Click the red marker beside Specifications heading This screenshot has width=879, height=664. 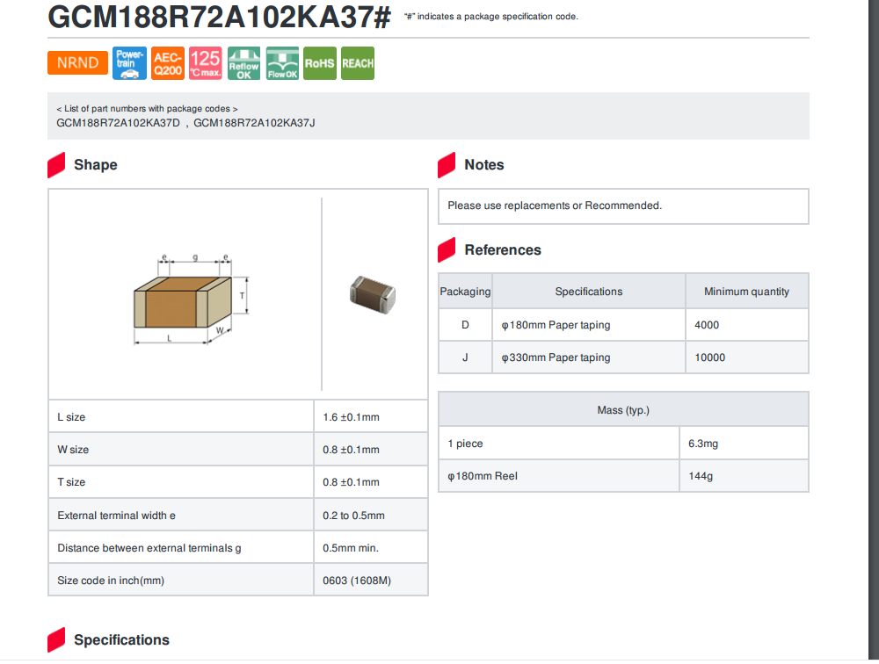pos(56,640)
